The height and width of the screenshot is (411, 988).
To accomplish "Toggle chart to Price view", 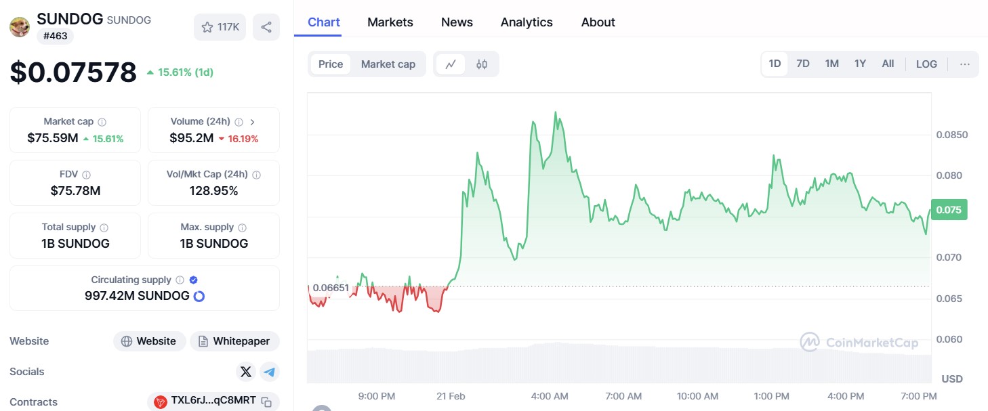I will pos(331,64).
